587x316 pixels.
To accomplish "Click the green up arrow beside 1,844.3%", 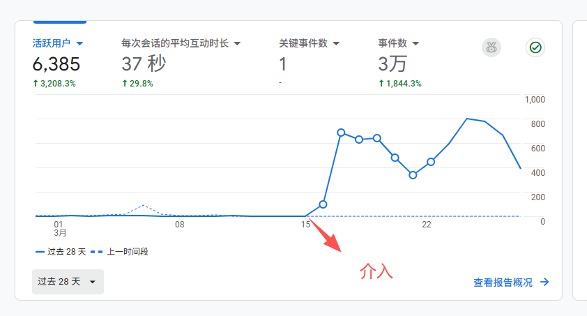I will coord(381,84).
